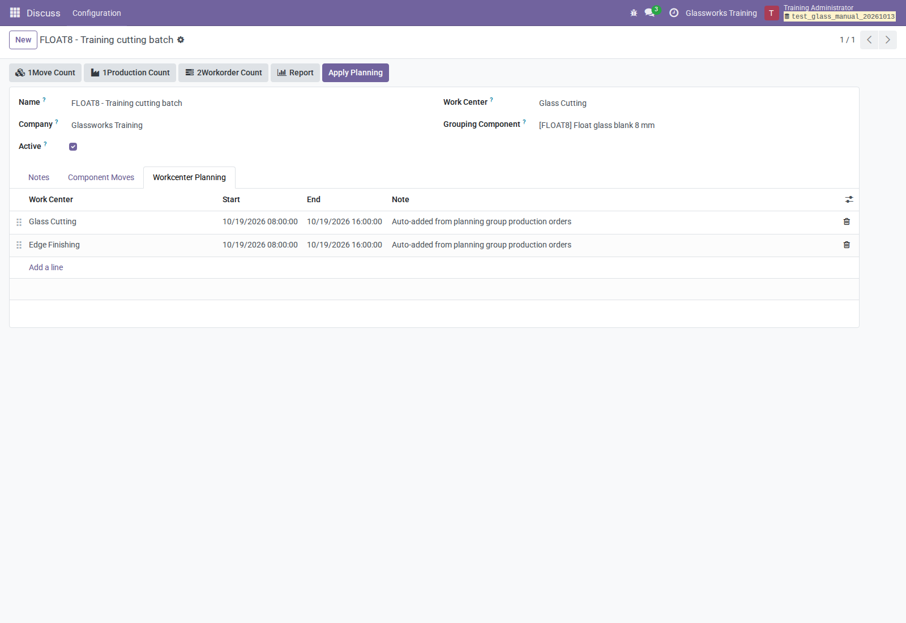Open the Discuss app menu

tap(43, 13)
